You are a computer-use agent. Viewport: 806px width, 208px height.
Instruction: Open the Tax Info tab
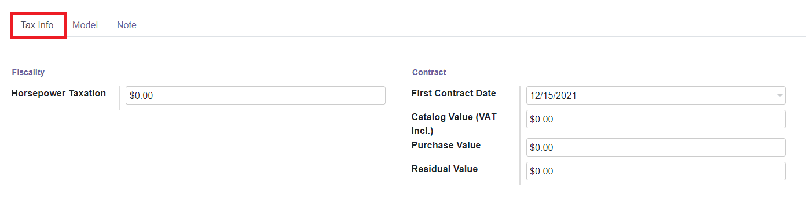(x=38, y=25)
